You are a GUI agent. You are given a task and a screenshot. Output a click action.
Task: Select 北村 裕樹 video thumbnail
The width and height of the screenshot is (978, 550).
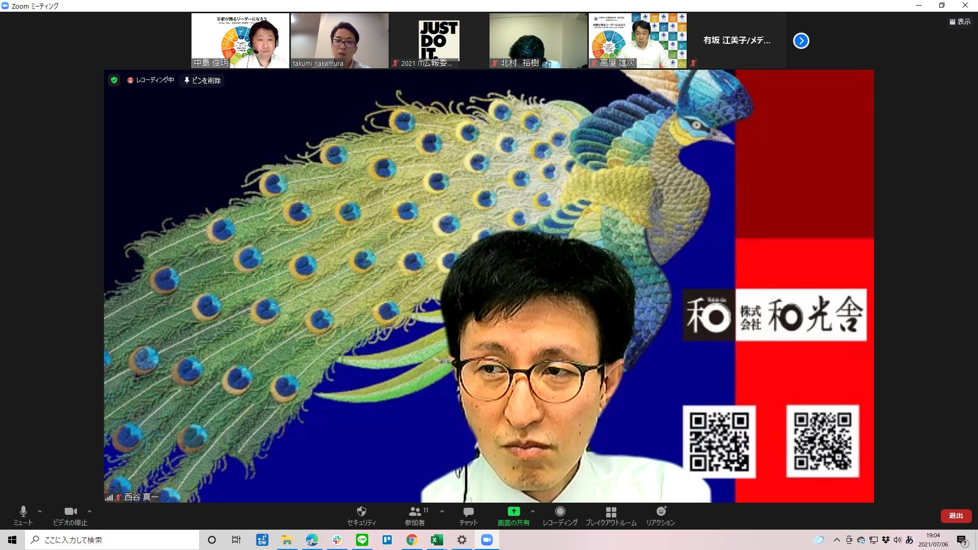538,41
